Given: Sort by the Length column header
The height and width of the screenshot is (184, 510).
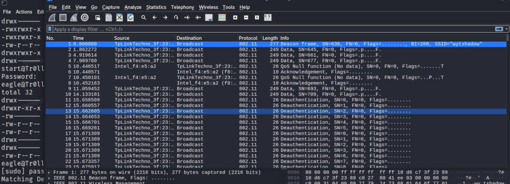Looking at the screenshot, I should click(270, 38).
